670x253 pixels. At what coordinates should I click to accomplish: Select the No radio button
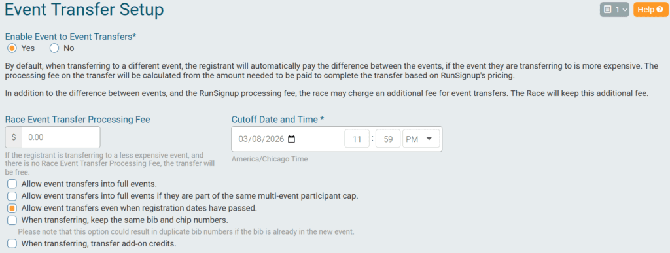tap(54, 48)
